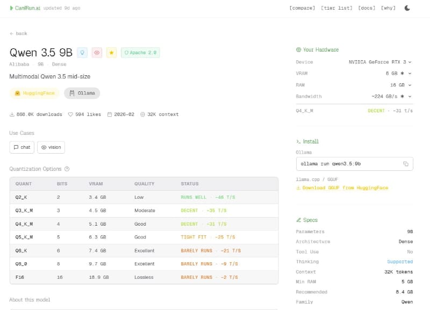The height and width of the screenshot is (310, 430).
Task: Click the Install terminal icon
Action: pos(298,141)
